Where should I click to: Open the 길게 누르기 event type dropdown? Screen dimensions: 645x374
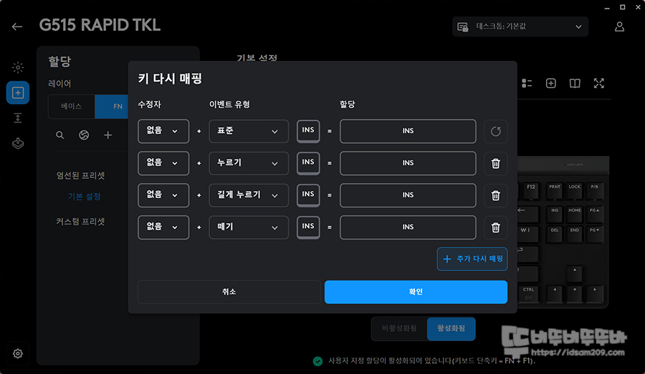coord(249,195)
